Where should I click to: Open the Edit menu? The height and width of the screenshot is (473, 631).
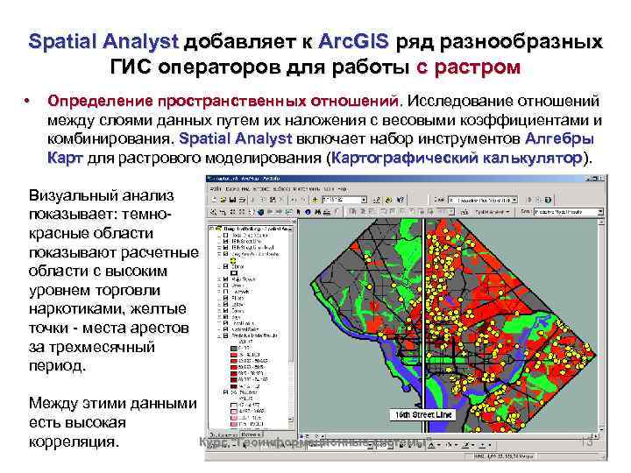tap(232, 188)
